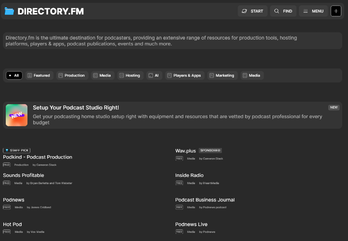Click 'by iHeartMedia' author text
This screenshot has height=241, width=348.
click(209, 183)
